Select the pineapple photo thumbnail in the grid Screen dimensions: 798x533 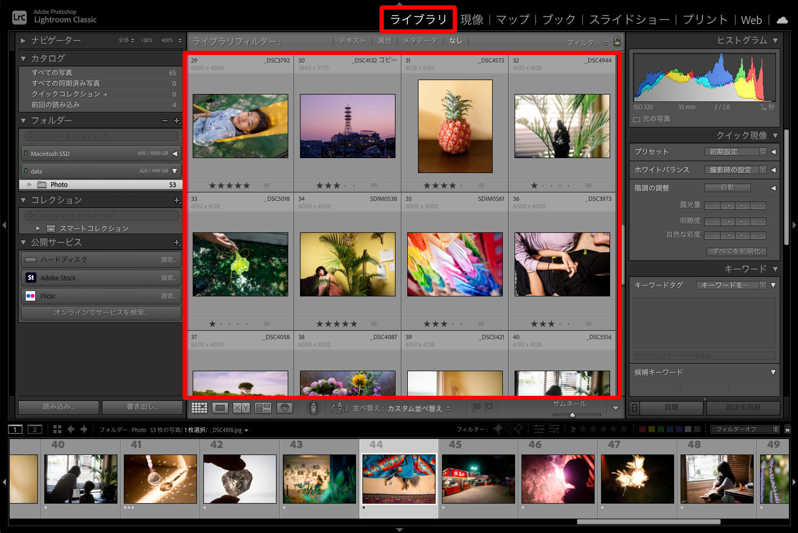tap(455, 127)
